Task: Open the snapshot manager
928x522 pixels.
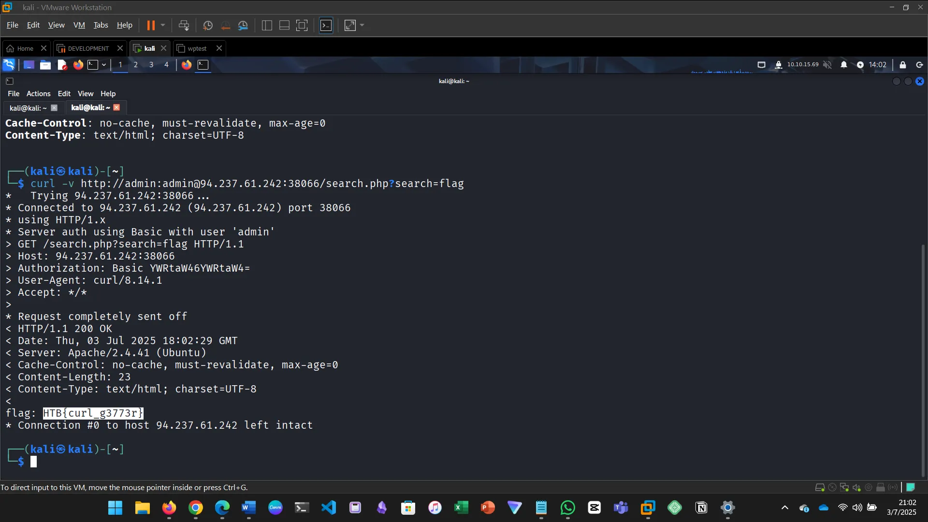Action: coord(243,25)
